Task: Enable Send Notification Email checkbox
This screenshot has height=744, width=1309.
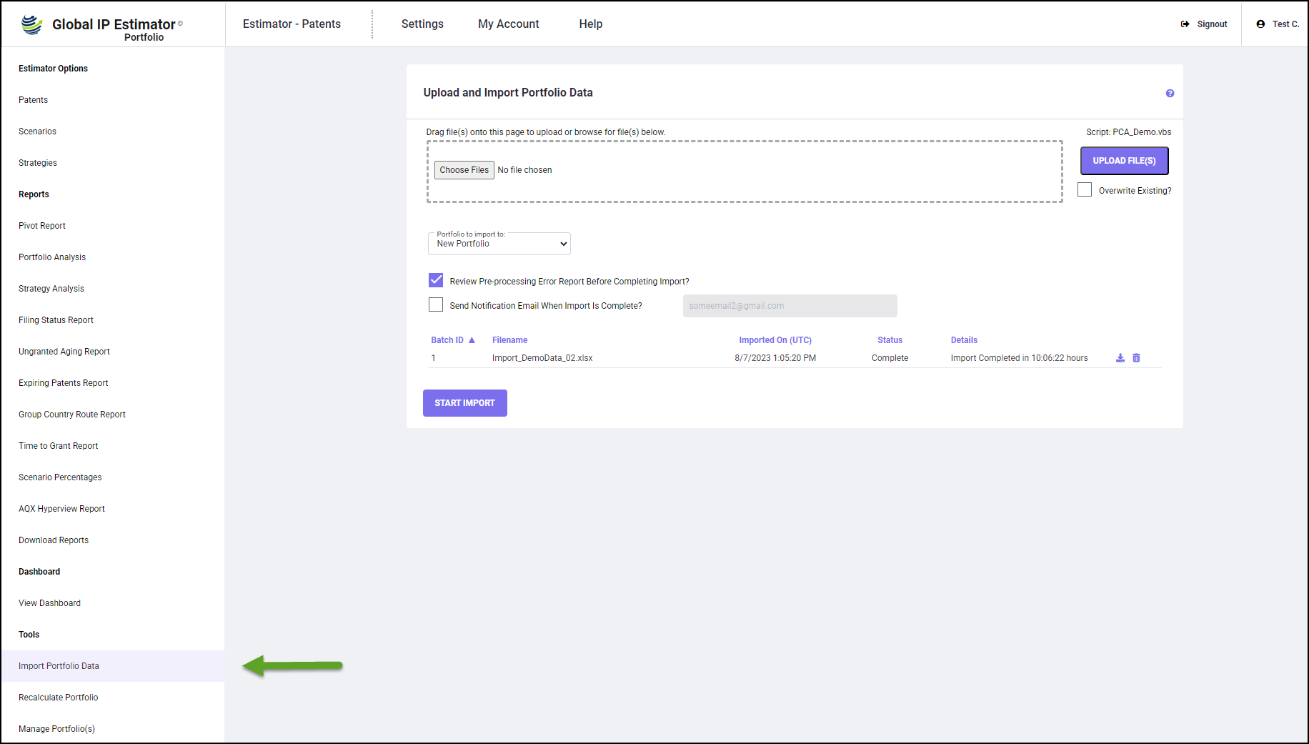Action: pyautogui.click(x=436, y=305)
